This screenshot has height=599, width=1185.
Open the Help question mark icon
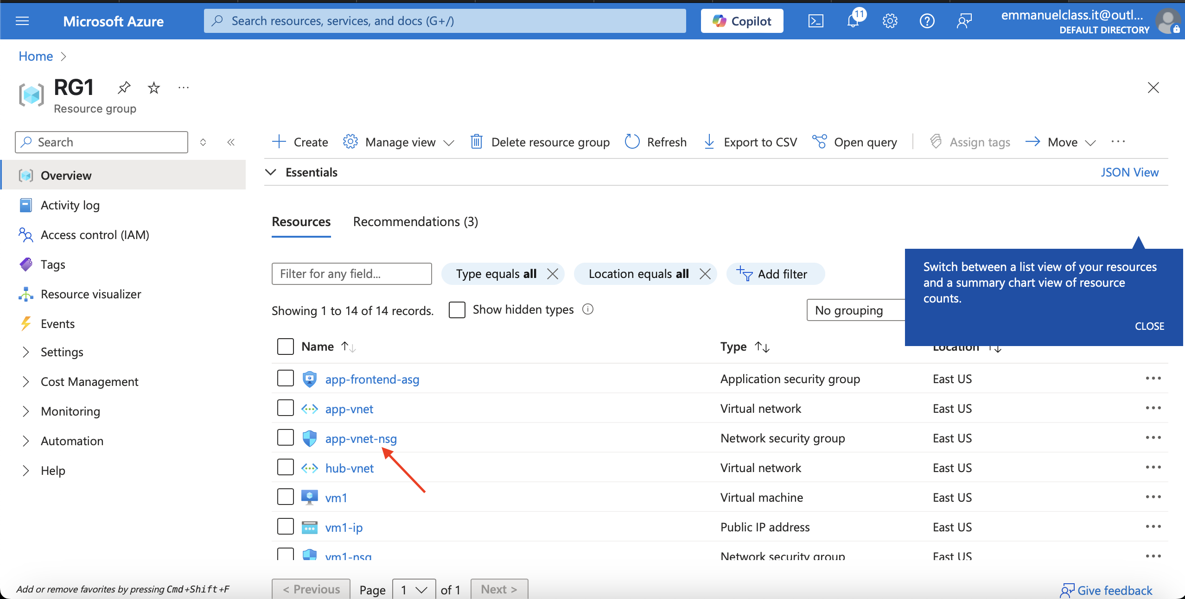(x=927, y=21)
